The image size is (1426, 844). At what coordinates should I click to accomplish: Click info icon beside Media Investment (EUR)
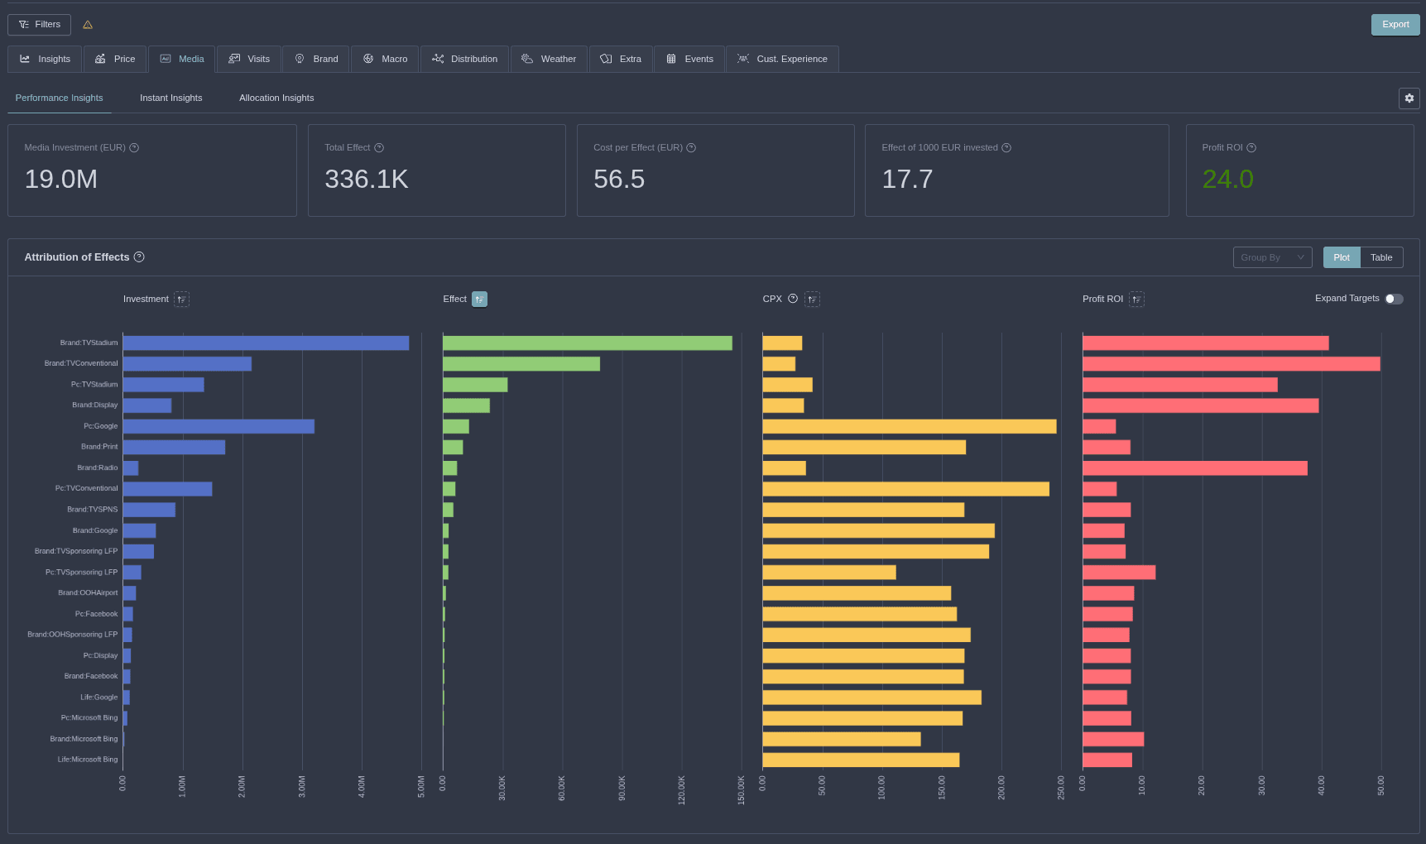click(x=134, y=148)
